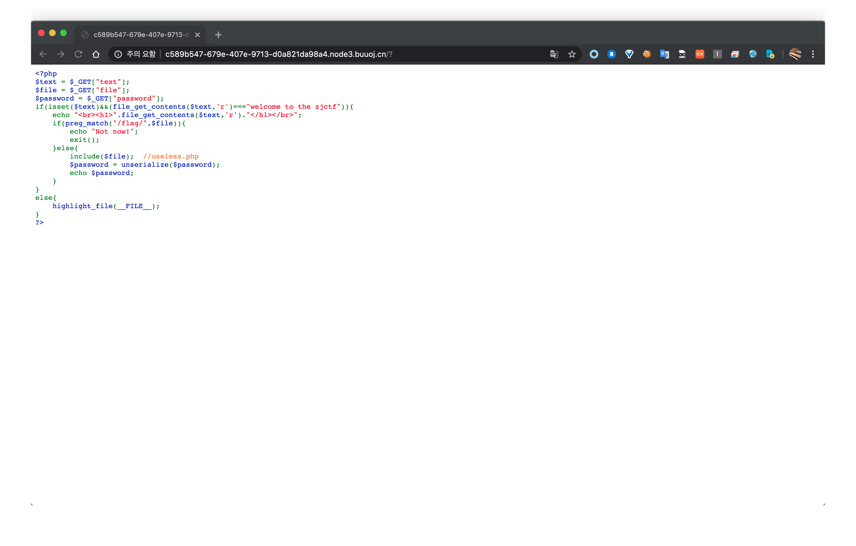The image size is (856, 546).
Task: Click the blue diamond extension icon
Action: (629, 54)
